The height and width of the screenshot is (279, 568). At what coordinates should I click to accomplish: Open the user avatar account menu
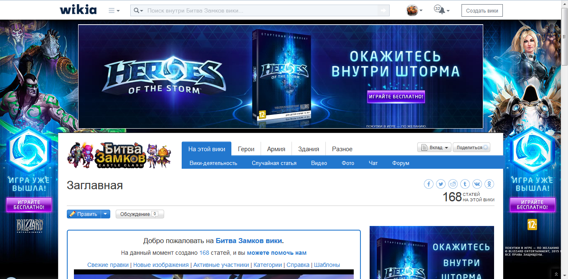click(x=414, y=10)
